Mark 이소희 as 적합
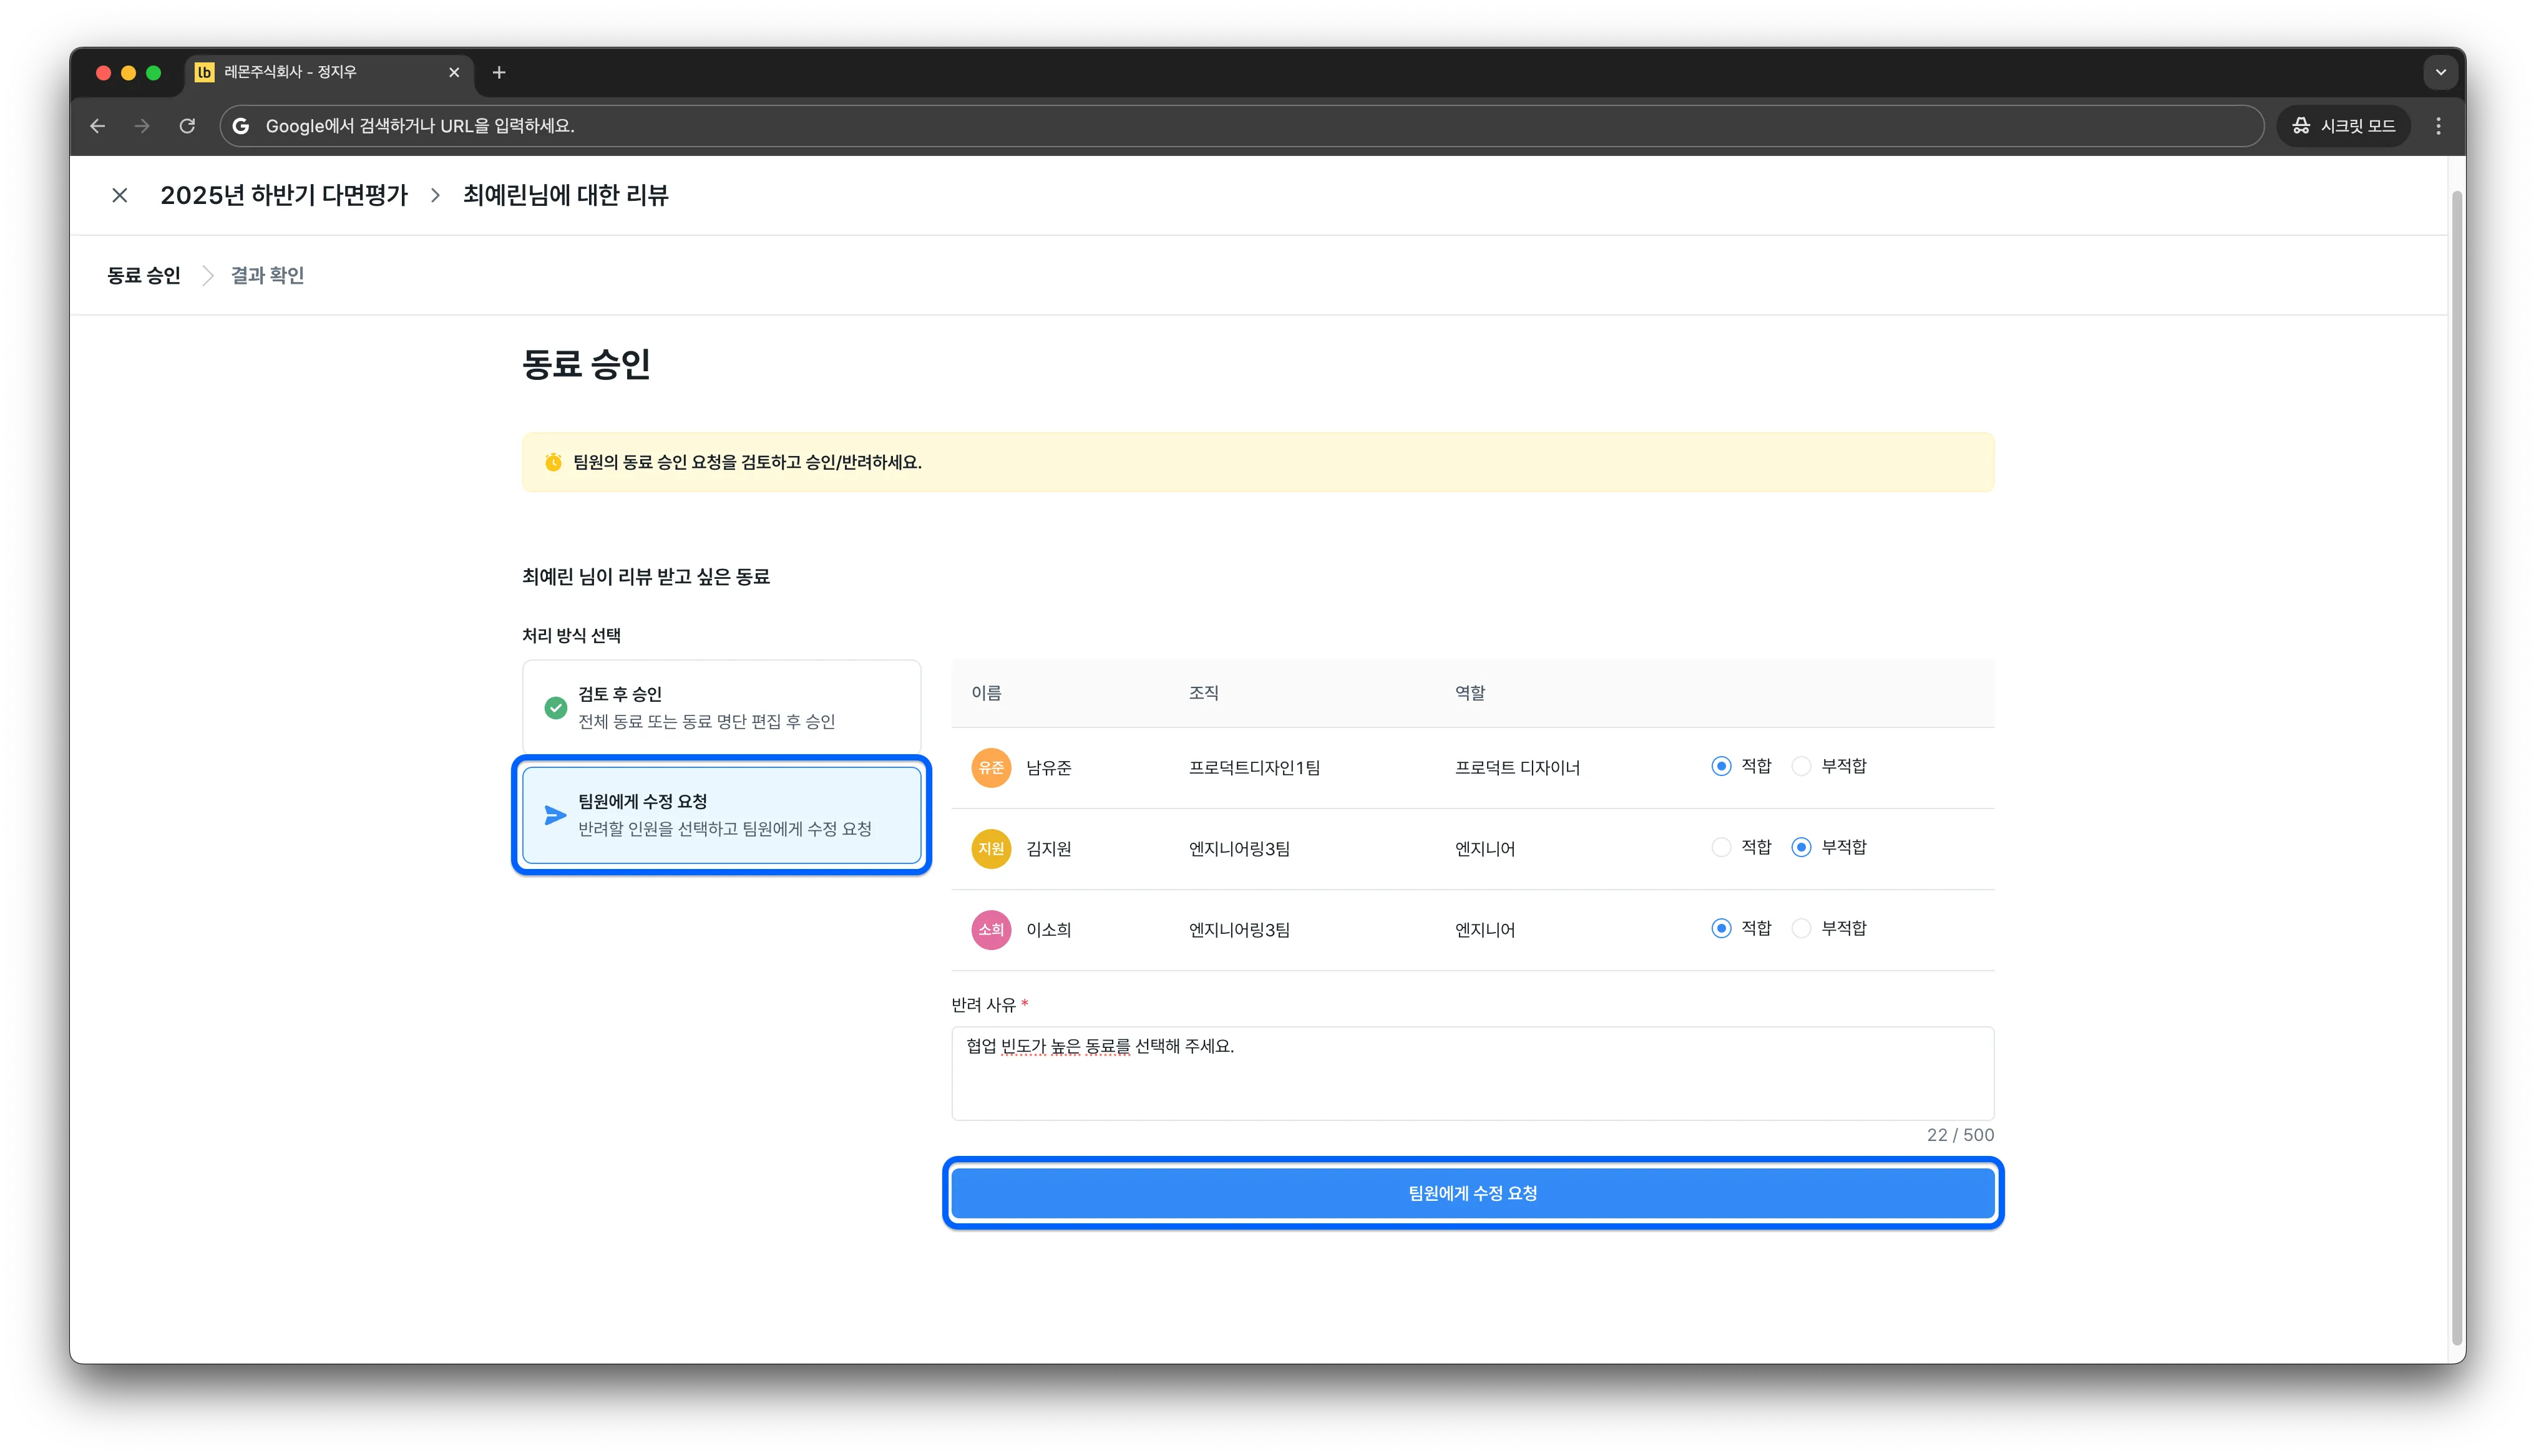This screenshot has height=1456, width=2536. coord(1721,928)
